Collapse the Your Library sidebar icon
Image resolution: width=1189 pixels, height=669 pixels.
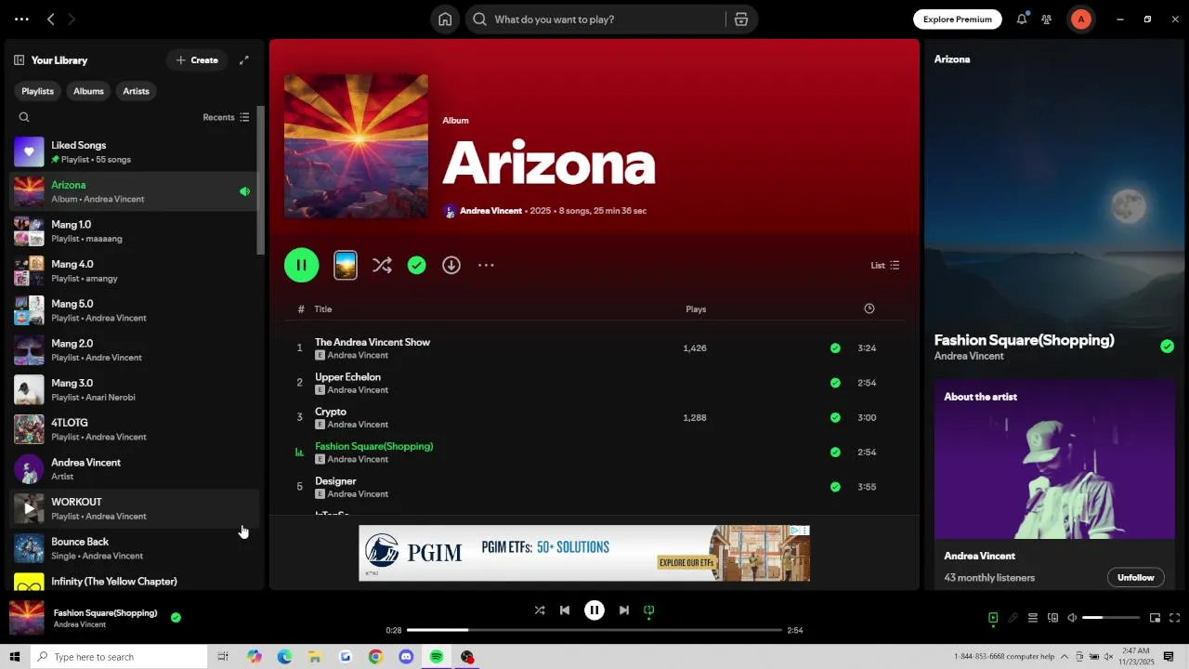pos(19,60)
